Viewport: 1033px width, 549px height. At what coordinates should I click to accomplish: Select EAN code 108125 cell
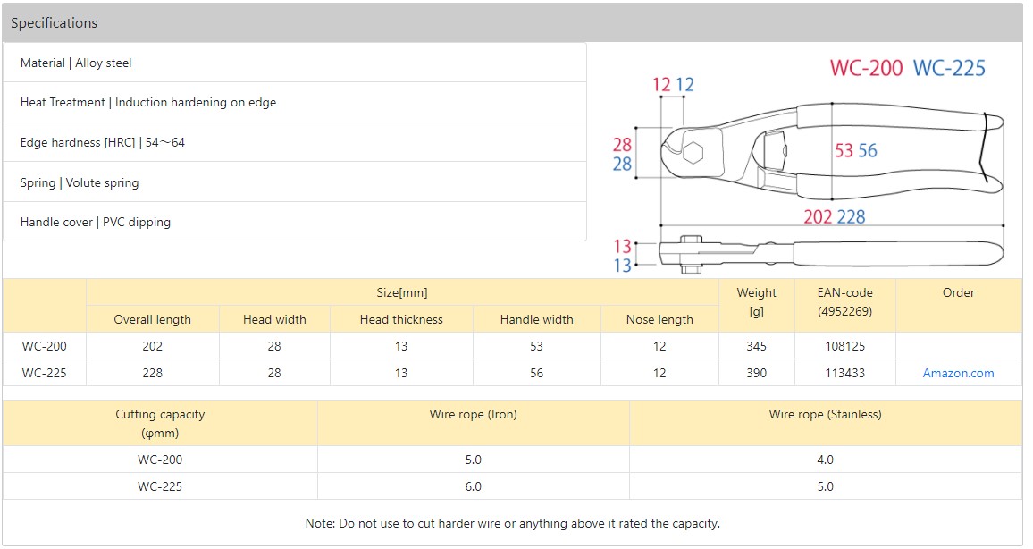pyautogui.click(x=844, y=346)
